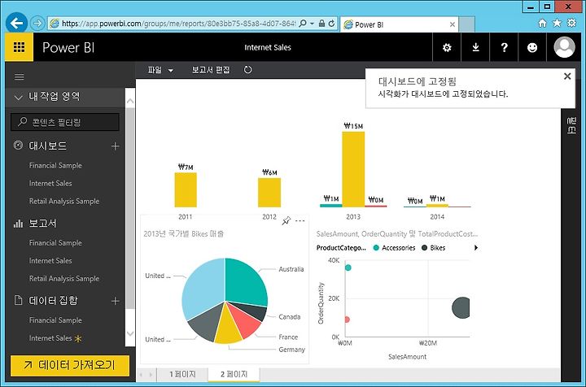Open more options ellipsis on pie chart

coord(300,220)
